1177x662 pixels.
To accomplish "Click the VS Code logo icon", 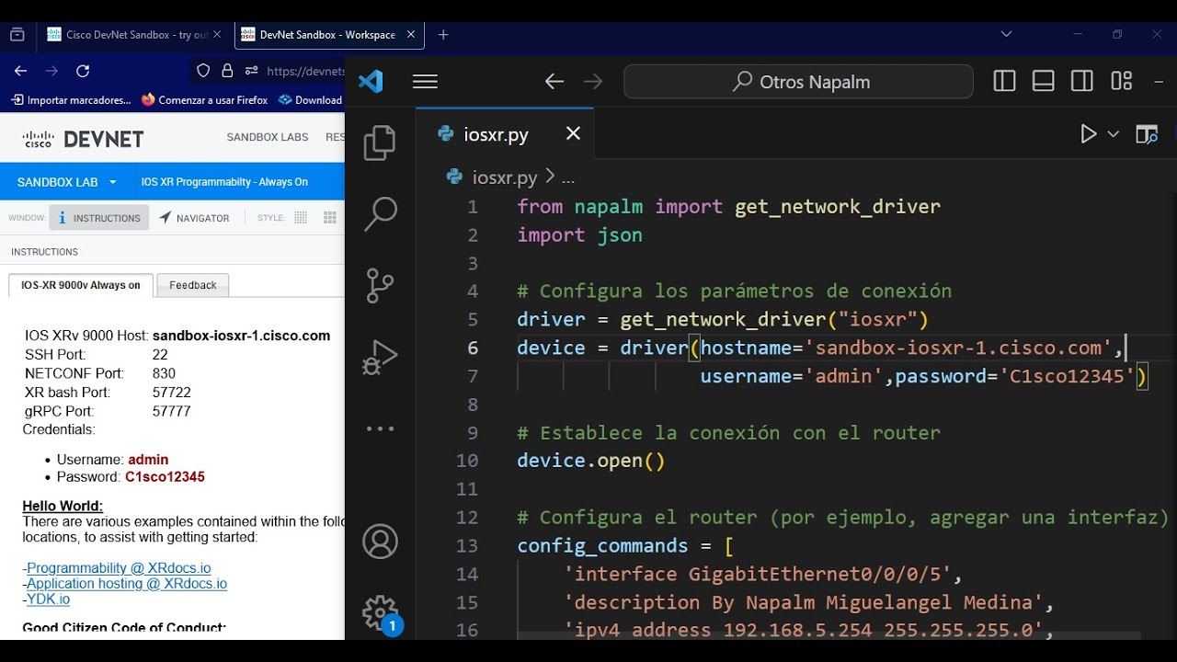I will [x=370, y=82].
